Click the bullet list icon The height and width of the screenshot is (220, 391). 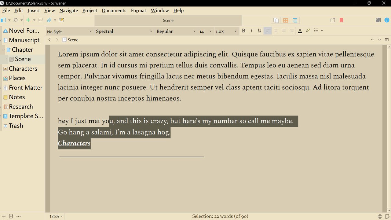316,31
